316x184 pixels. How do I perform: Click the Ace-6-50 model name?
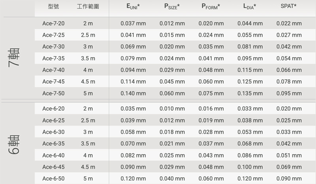[x=53, y=178]
